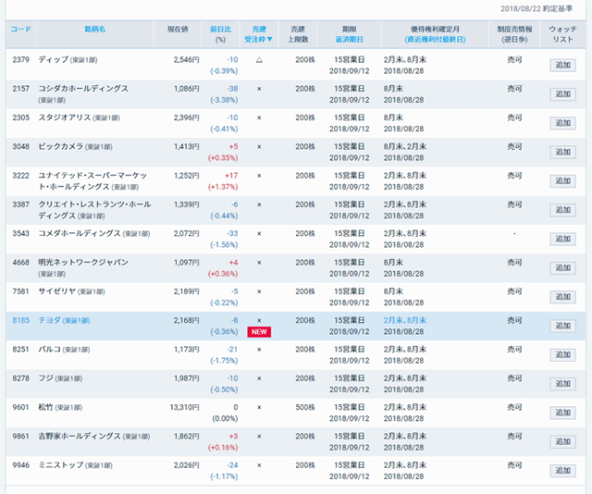Screen dimensions: 592x494
Task: Add サイゼリヤ to watchlist
Action: pos(562,297)
